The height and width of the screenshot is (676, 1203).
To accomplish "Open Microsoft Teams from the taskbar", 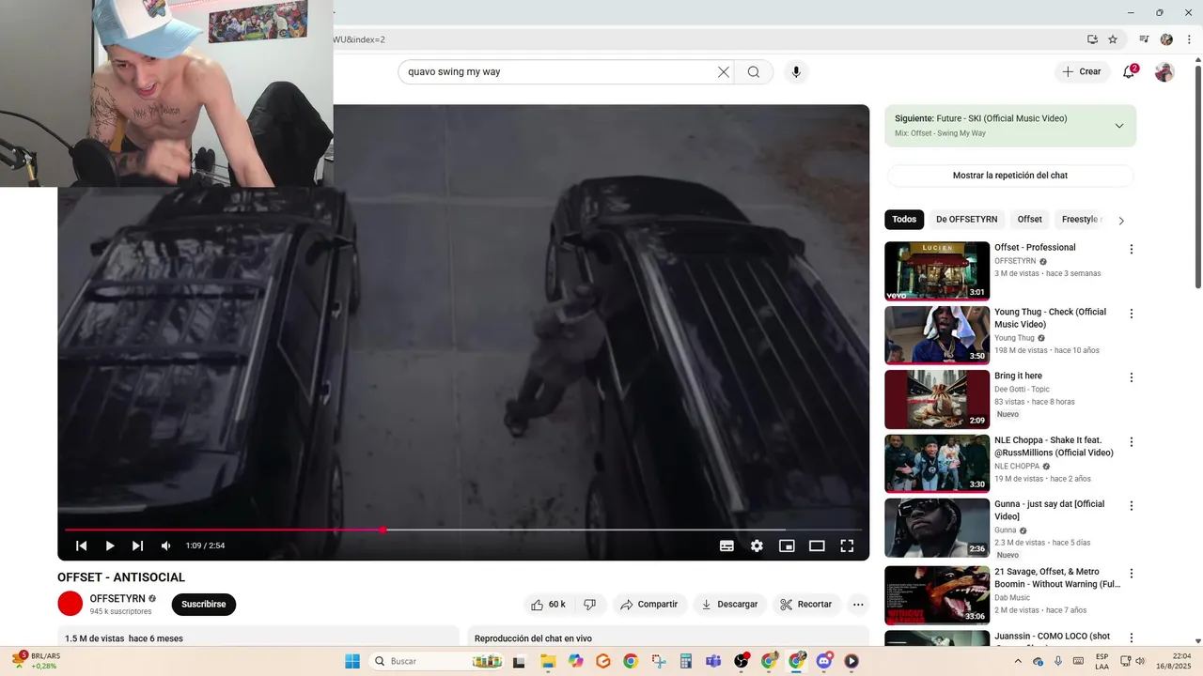I will pos(713,661).
